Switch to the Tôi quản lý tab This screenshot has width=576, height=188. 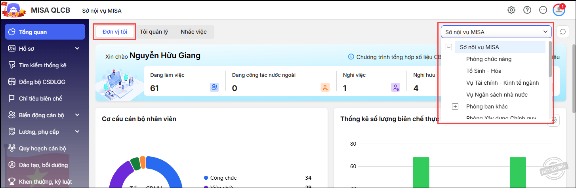pos(154,32)
